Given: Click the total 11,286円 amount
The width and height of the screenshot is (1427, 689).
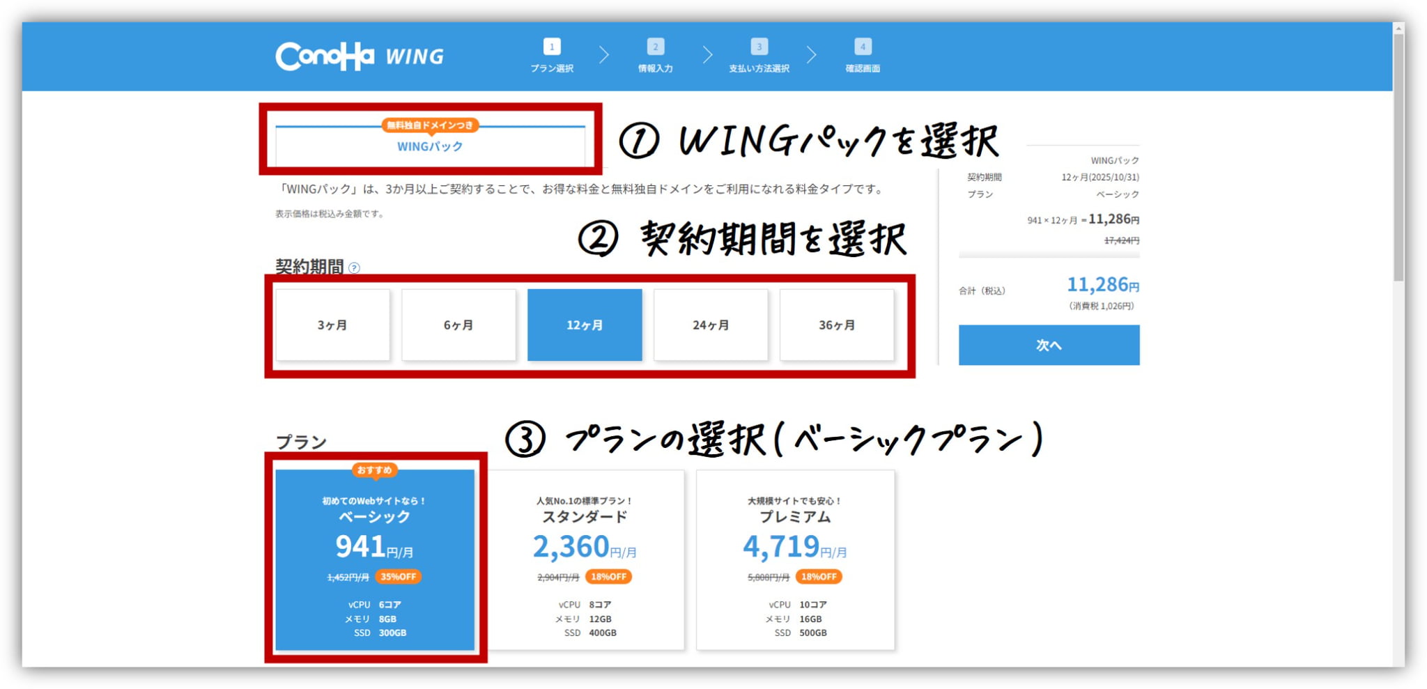Looking at the screenshot, I should point(1103,285).
